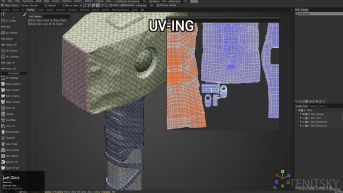Toggle the Preview Islands checkbox
Screen dimensions: 343x193
pos(158,5)
